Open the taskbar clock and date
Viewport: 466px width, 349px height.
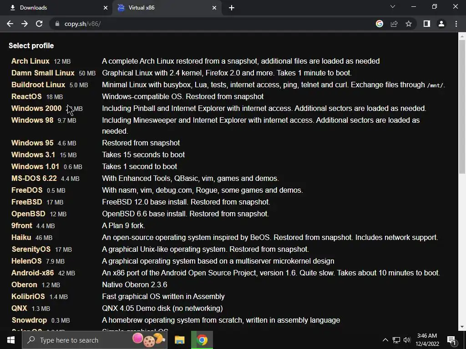click(427, 340)
